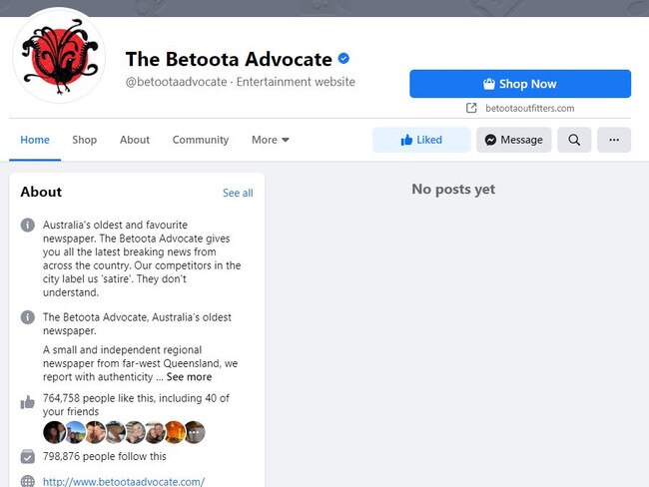Click the blue verified badge next to page name
The width and height of the screenshot is (649, 487).
click(x=343, y=58)
